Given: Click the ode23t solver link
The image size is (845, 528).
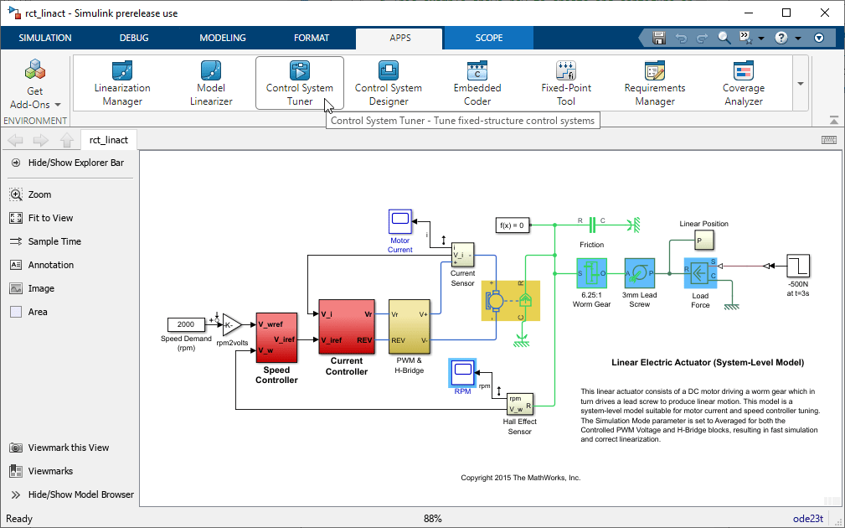Looking at the screenshot, I should click(x=808, y=519).
